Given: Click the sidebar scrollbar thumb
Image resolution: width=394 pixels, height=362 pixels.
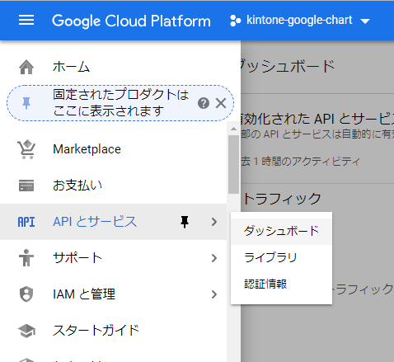Looking at the screenshot, I should pos(233,164).
